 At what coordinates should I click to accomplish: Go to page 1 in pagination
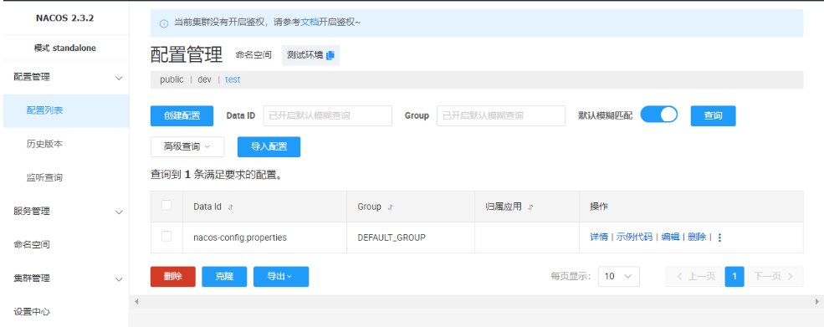(734, 277)
